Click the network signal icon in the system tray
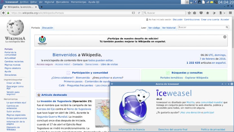Screen dimensions: 234x132 (x=207, y=2)
